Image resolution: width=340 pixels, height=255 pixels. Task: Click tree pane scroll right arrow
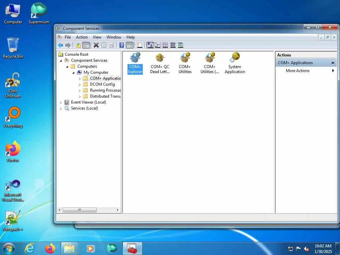(x=118, y=210)
